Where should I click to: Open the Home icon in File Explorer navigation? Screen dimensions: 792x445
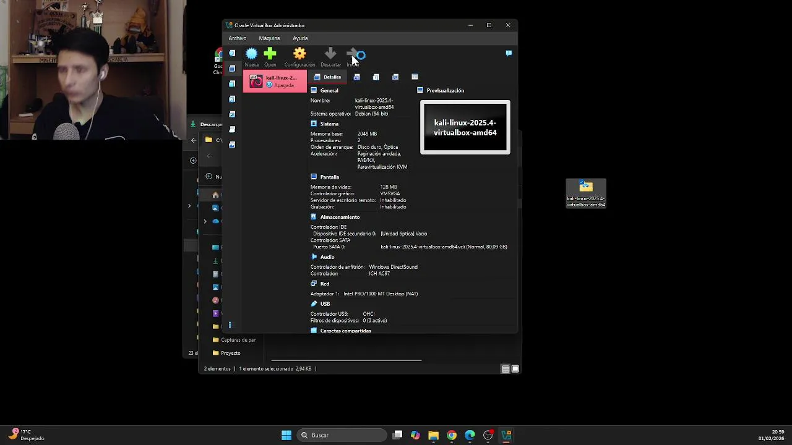[x=215, y=195]
